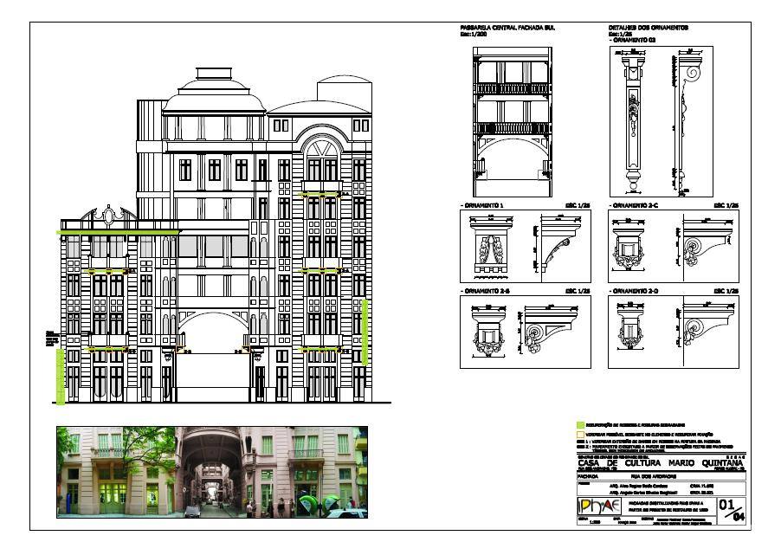Click the central footbridge elevation drawing
Viewport: 781px width, 542px height.
[x=513, y=121]
